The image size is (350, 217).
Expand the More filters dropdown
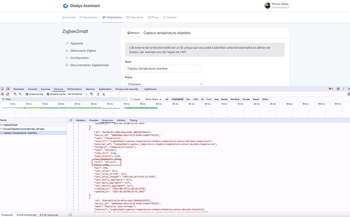(152, 99)
